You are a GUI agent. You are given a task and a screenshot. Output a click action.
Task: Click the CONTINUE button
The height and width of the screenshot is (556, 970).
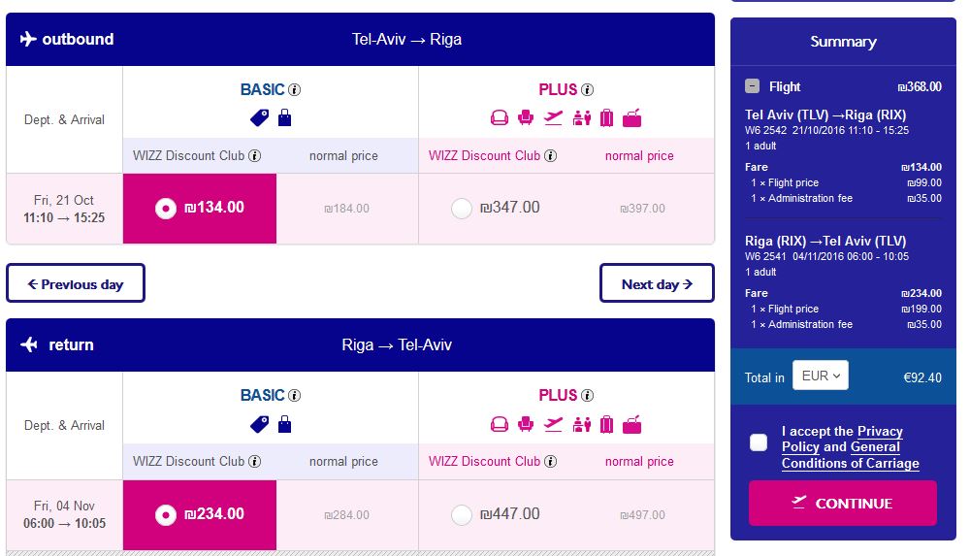point(843,503)
